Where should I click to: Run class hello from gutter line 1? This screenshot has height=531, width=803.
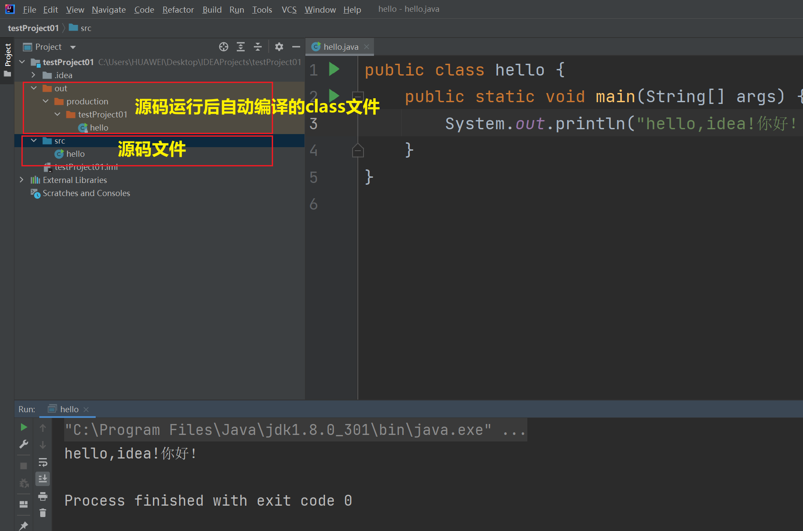pyautogui.click(x=334, y=69)
